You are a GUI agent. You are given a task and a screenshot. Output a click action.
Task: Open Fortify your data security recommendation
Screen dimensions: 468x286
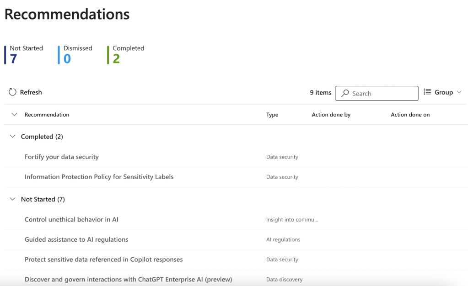[x=62, y=157]
